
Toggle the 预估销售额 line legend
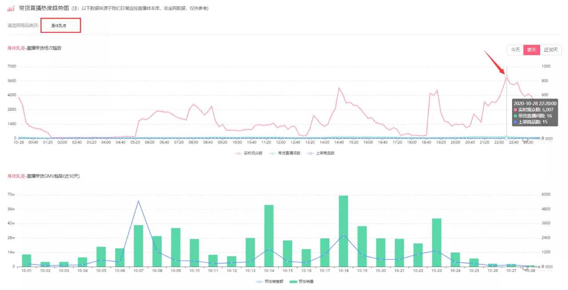click(271, 281)
